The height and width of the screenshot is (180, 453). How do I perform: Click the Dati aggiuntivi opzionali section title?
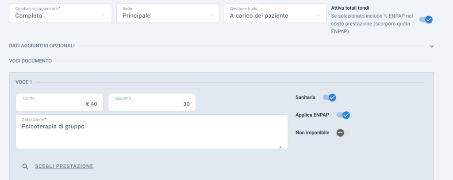[42, 46]
